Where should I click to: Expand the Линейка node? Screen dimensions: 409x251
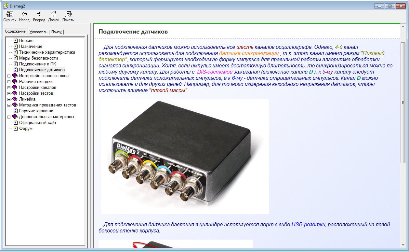tap(9, 99)
